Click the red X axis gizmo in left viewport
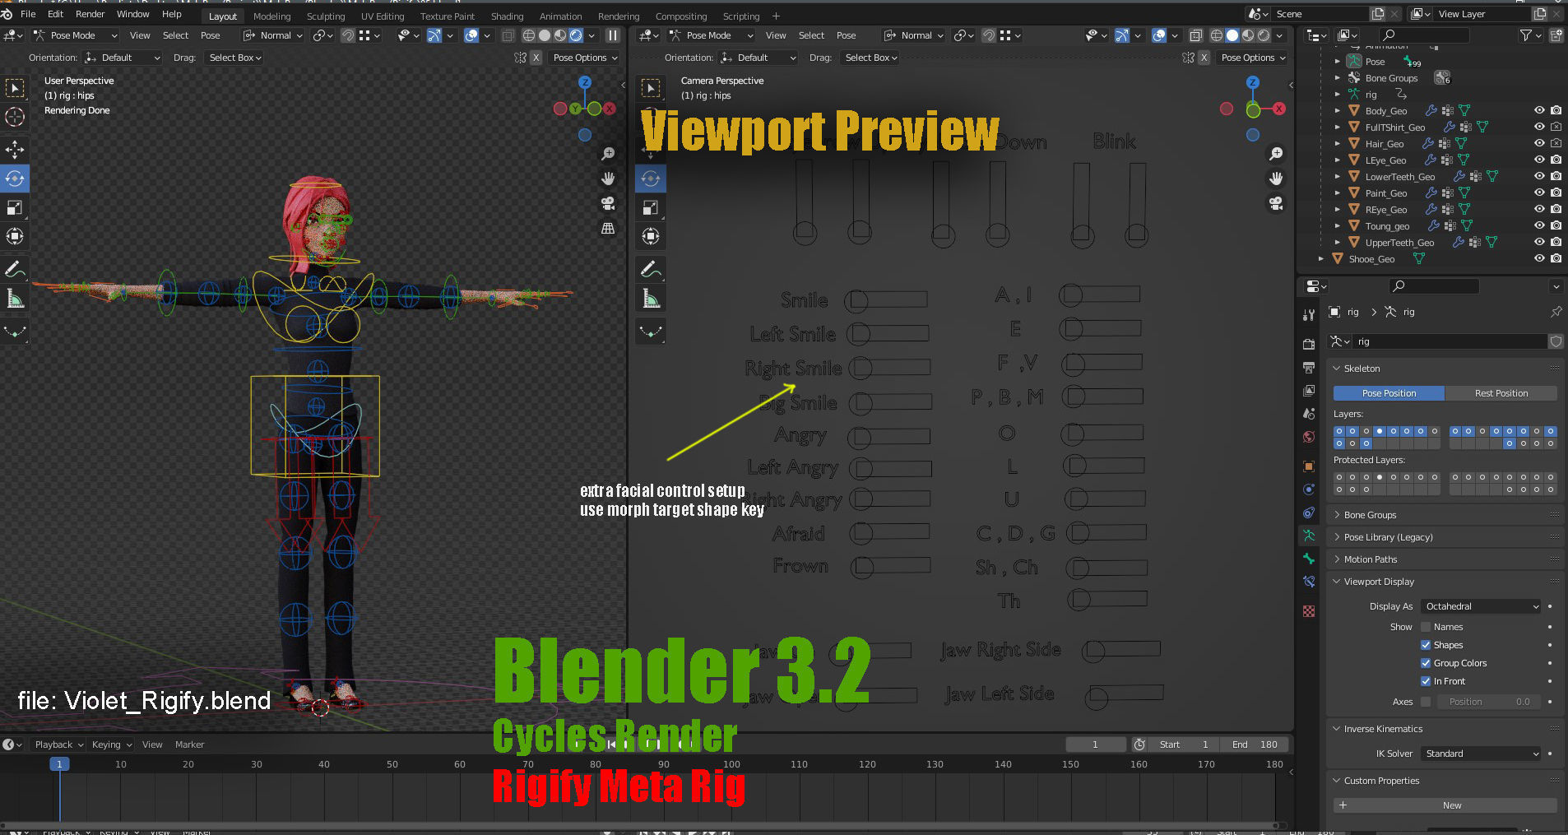This screenshot has width=1568, height=835. 610,109
